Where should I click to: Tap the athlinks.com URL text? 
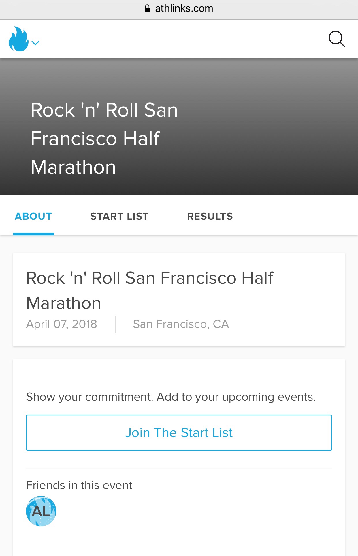184,8
